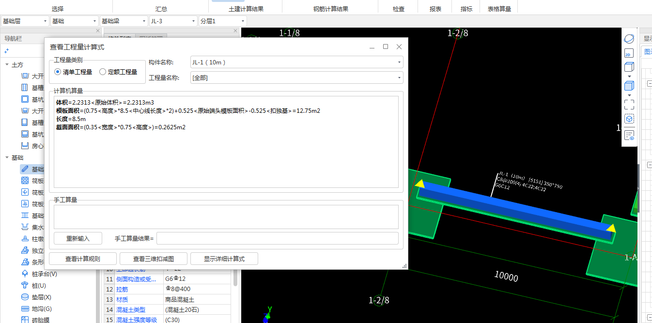
Task: Open the display settings list-eye icon
Action: [x=629, y=135]
